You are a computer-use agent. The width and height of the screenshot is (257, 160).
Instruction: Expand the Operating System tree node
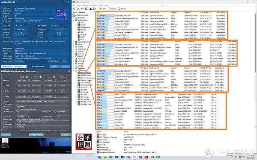74,42
